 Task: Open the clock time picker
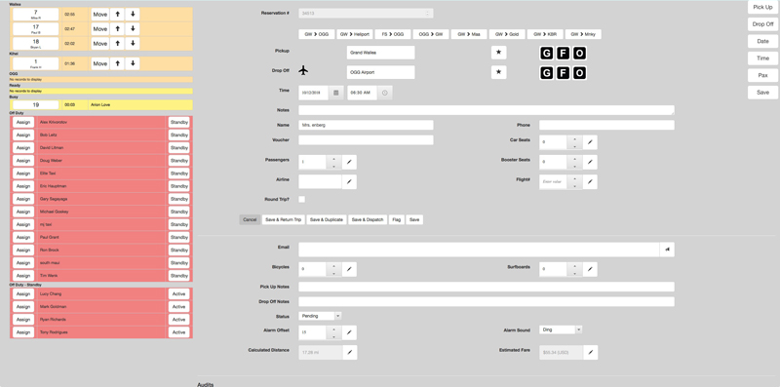384,93
